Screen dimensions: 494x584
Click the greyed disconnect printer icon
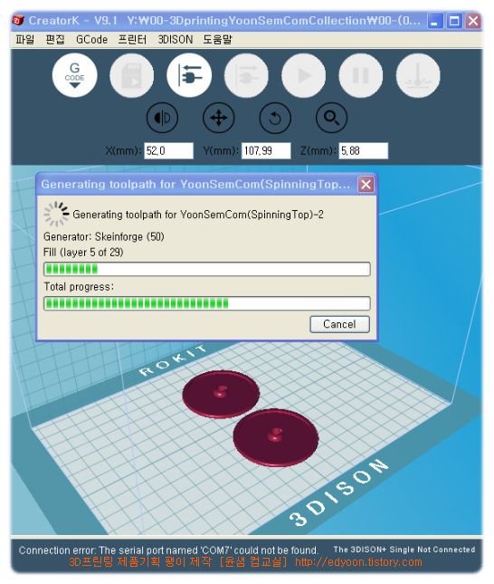pyautogui.click(x=246, y=75)
